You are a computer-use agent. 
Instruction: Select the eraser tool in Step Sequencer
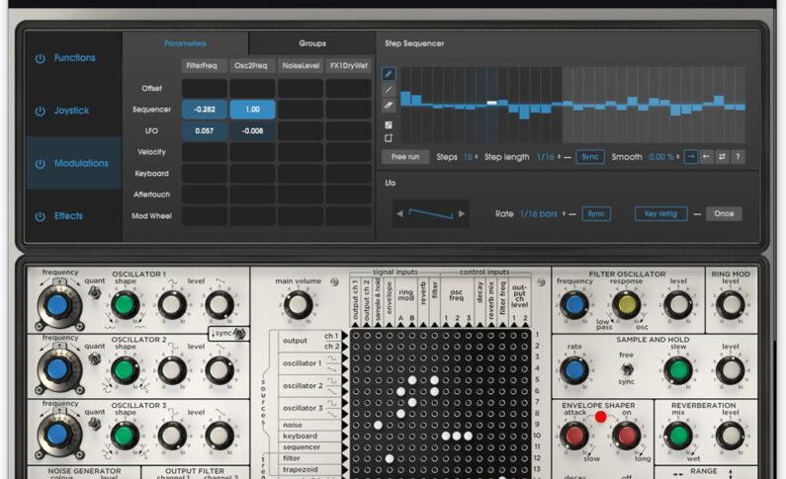point(389,106)
